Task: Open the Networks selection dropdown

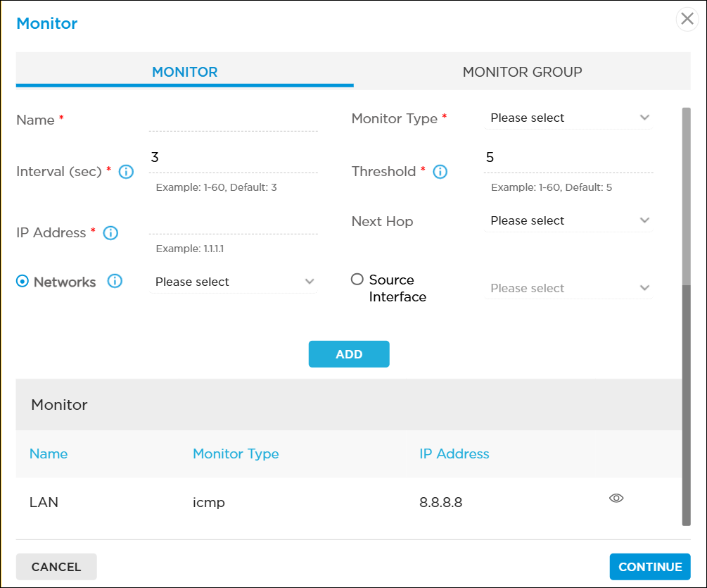Action: pyautogui.click(x=234, y=282)
